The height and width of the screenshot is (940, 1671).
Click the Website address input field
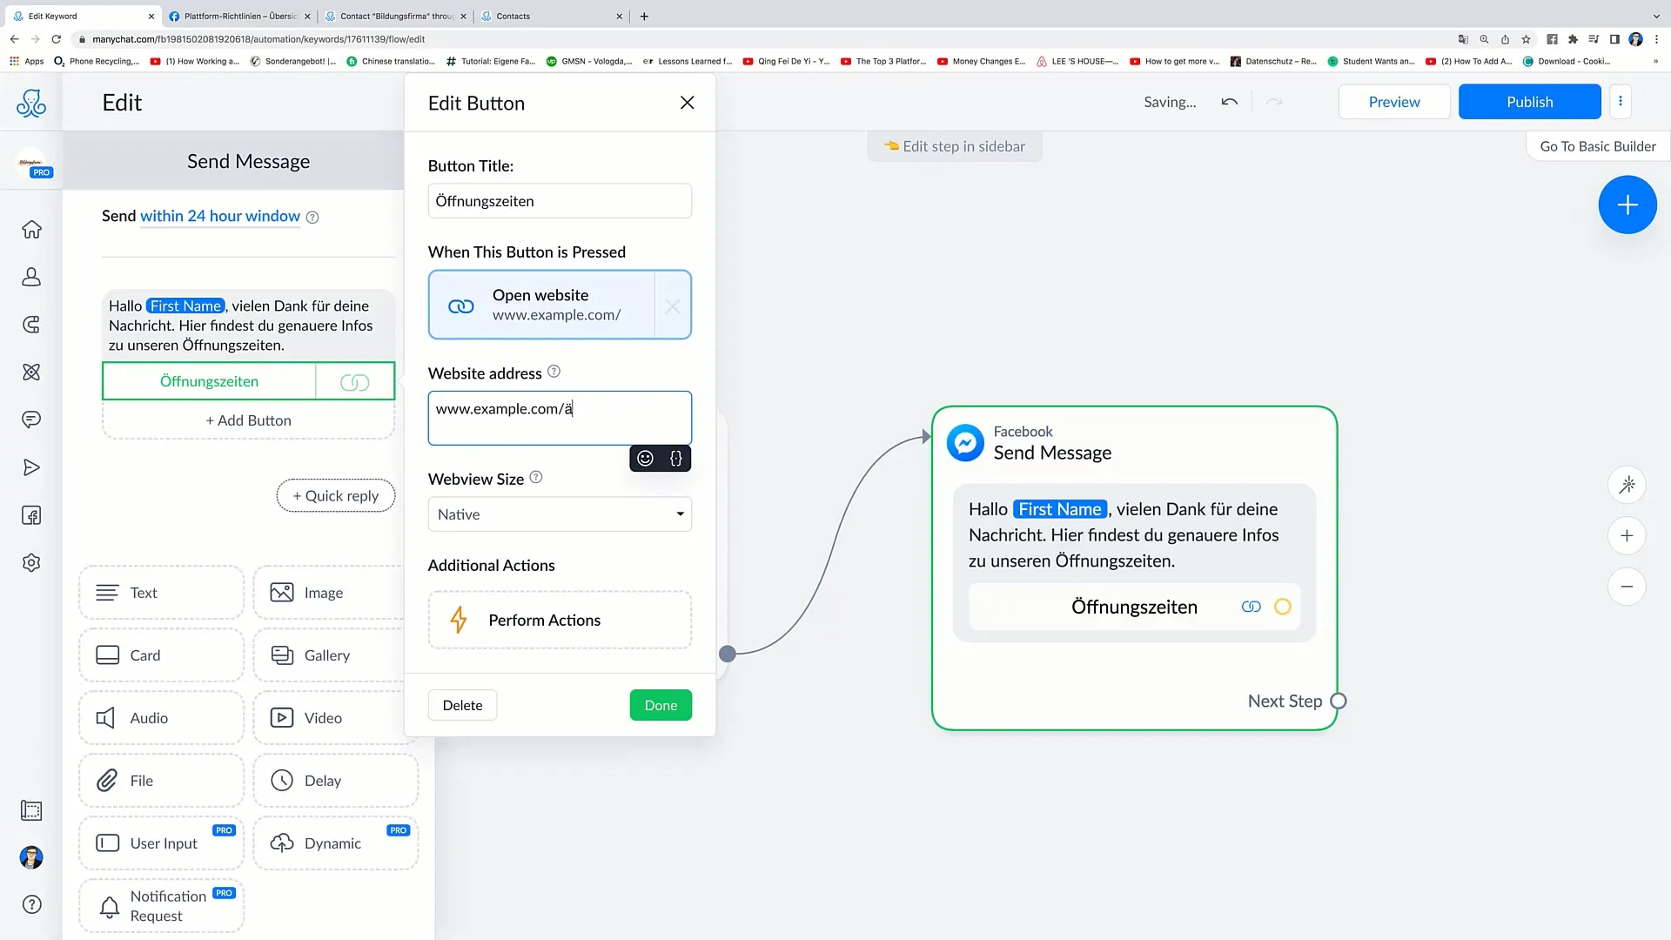560,418
